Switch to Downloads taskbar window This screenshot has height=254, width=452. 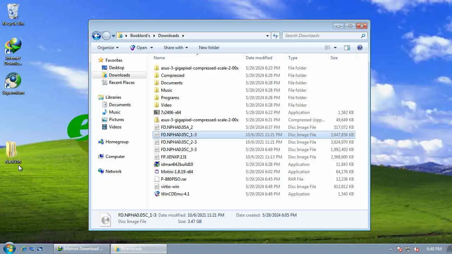138,249
